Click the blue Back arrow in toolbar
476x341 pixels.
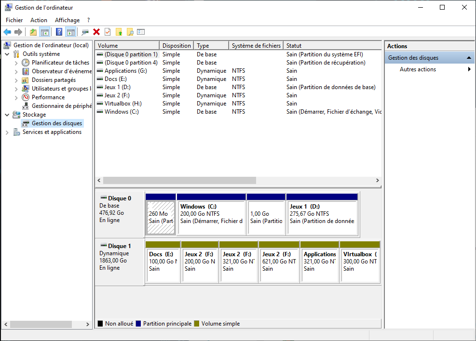pos(7,32)
